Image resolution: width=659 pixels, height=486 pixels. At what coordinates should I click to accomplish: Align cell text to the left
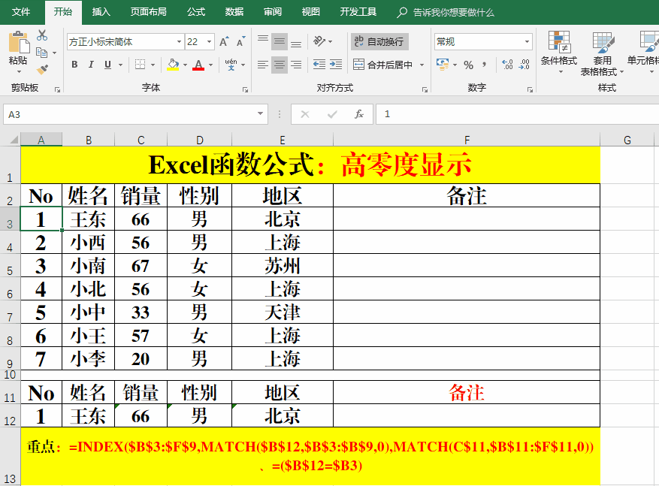[263, 65]
